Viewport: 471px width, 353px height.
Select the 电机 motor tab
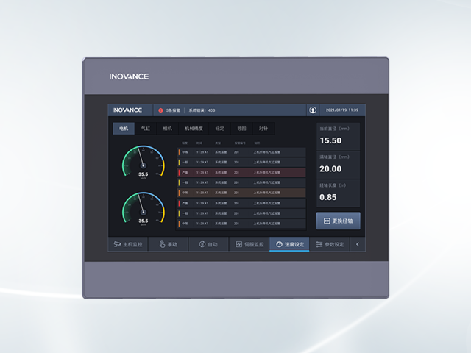point(124,129)
